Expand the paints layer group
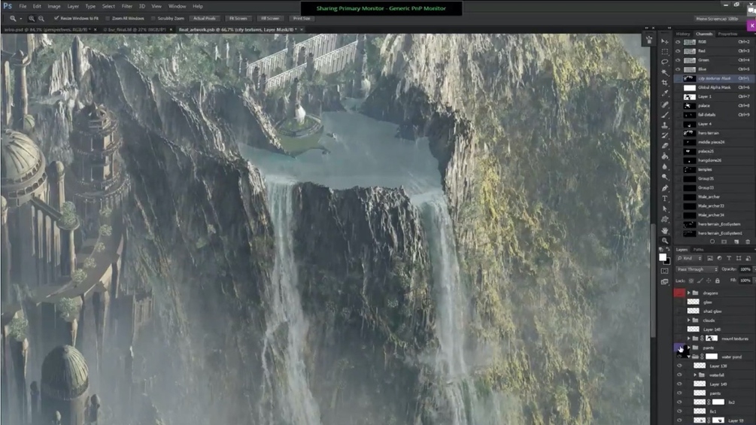Image resolution: width=756 pixels, height=425 pixels. click(689, 348)
